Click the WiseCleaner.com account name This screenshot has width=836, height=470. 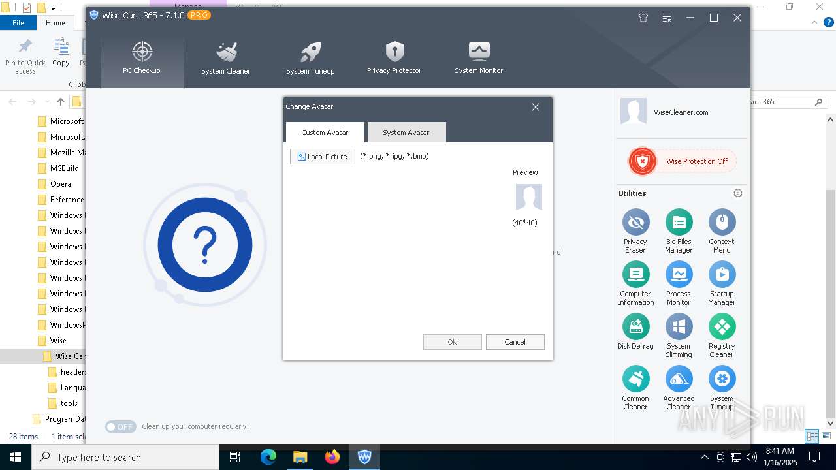[681, 112]
